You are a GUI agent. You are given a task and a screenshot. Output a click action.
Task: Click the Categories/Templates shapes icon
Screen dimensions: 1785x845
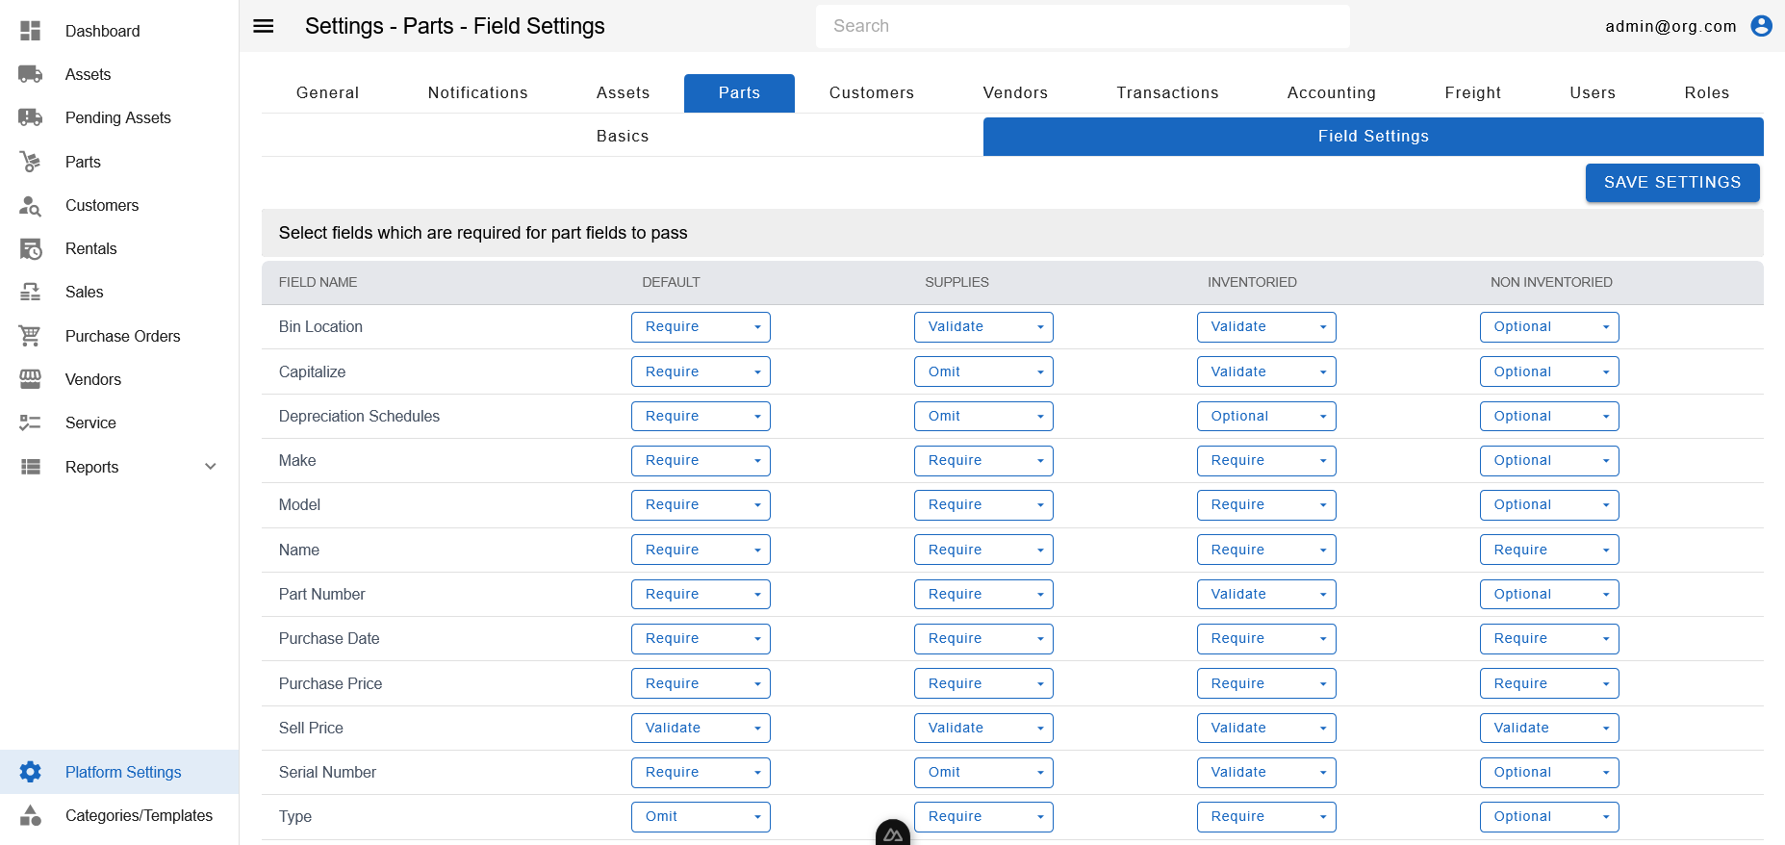[x=31, y=815]
